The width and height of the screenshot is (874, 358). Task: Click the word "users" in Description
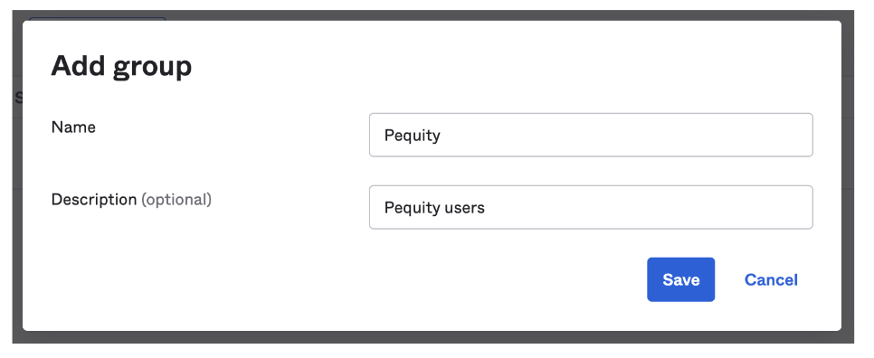point(465,208)
